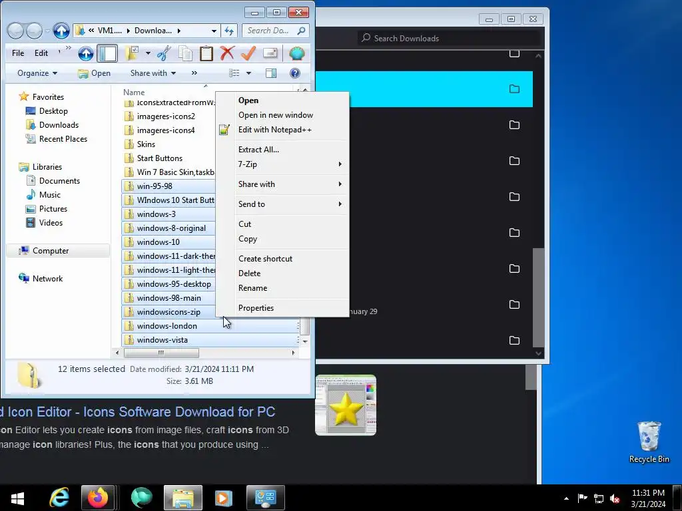
Task: Expand Share with submenu in context menu
Action: pos(282,184)
